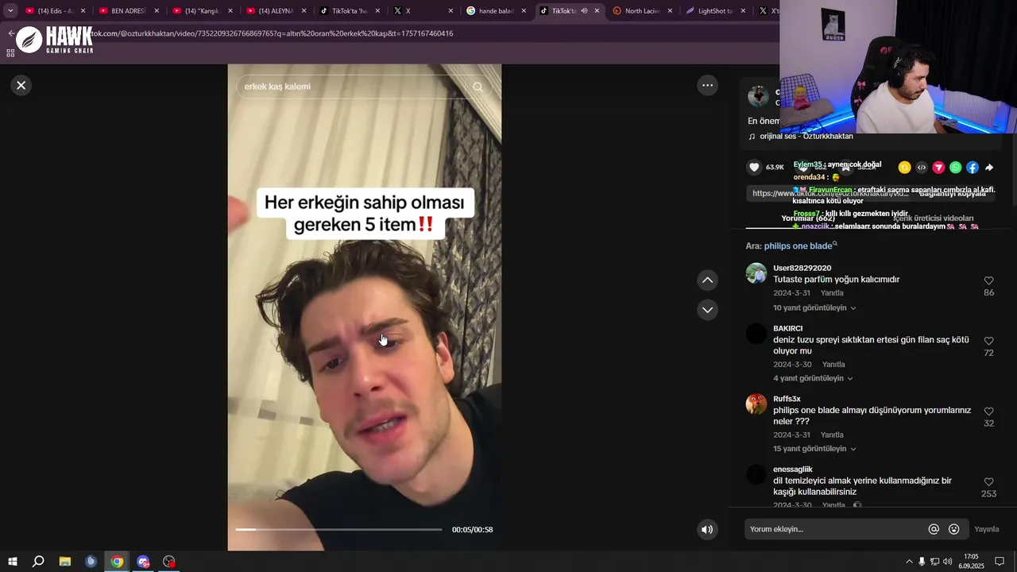Go to next video with down arrow
This screenshot has height=572, width=1017.
[x=707, y=309]
